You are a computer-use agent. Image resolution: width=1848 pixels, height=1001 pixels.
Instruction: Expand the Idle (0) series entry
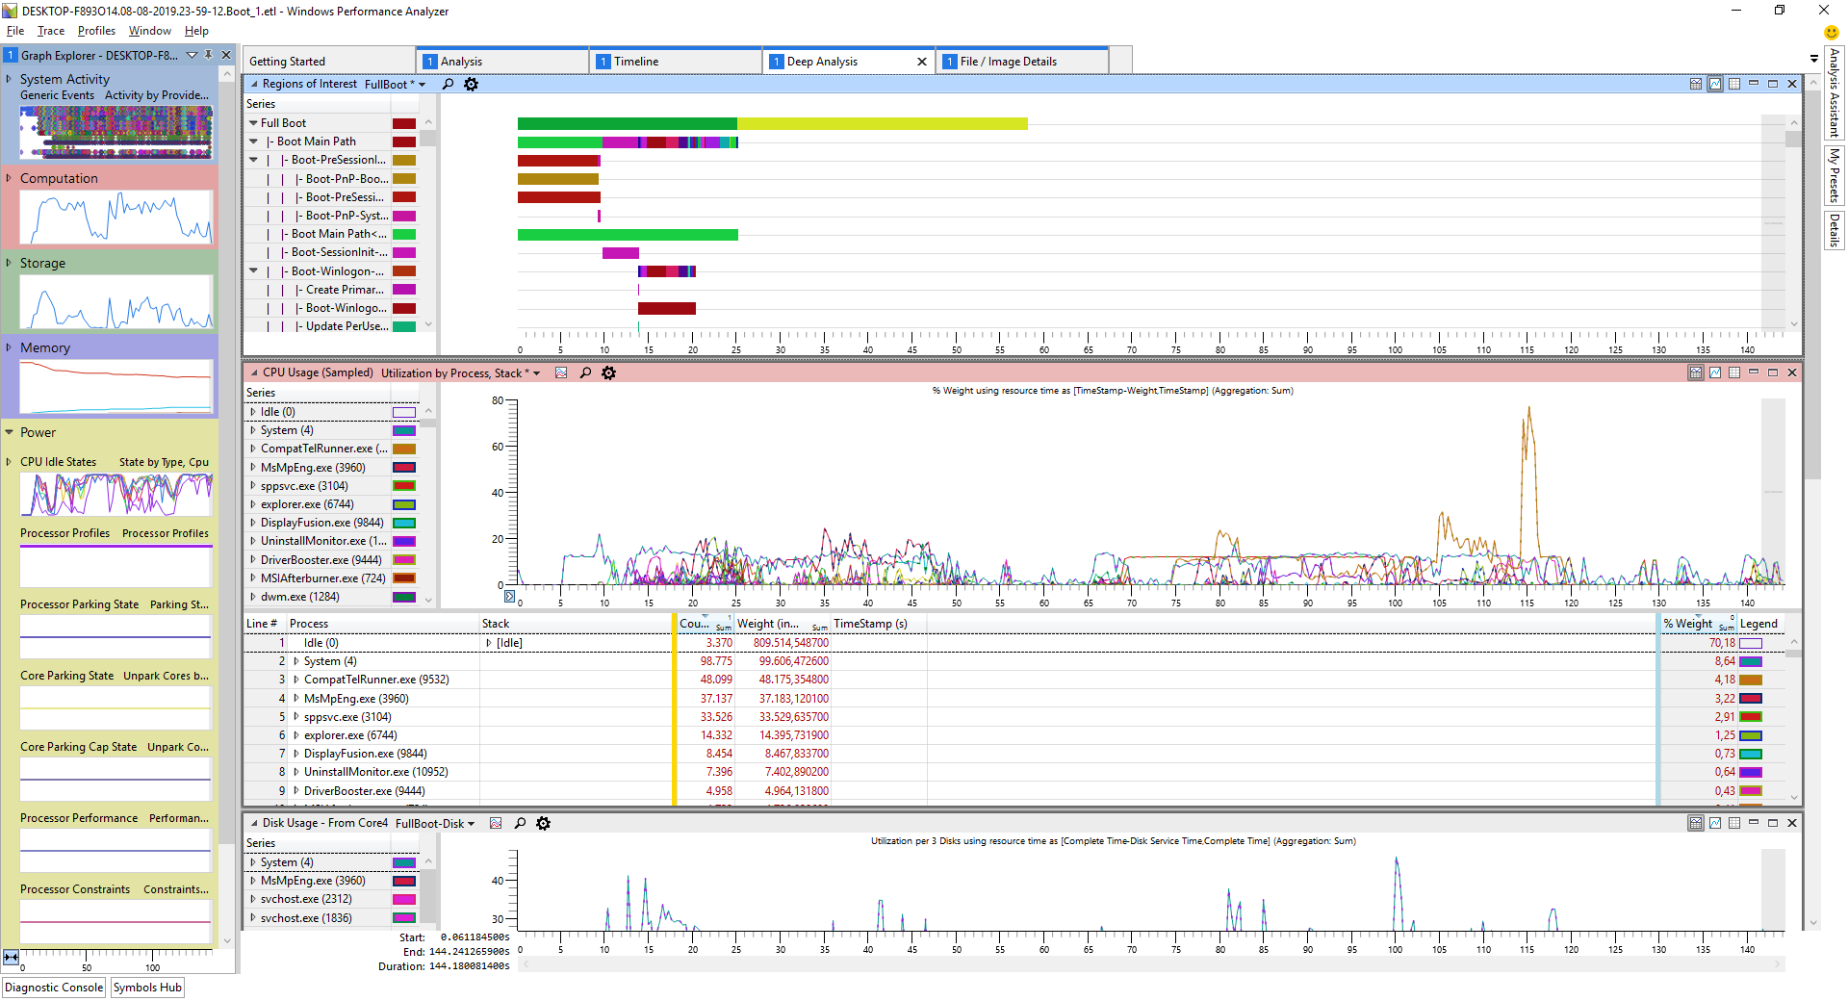click(253, 412)
